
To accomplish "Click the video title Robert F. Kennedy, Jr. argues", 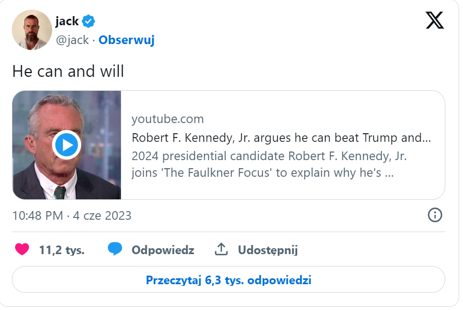I will click(x=281, y=138).
